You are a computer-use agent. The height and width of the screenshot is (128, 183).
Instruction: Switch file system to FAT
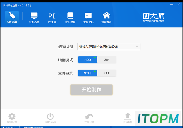pos(107,73)
